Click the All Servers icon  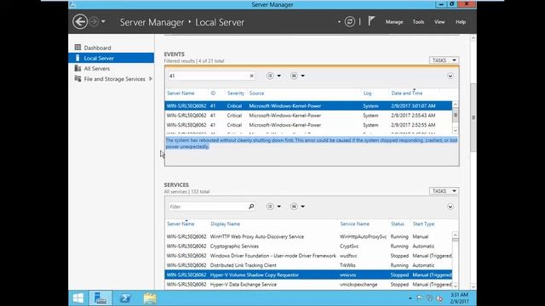point(77,68)
